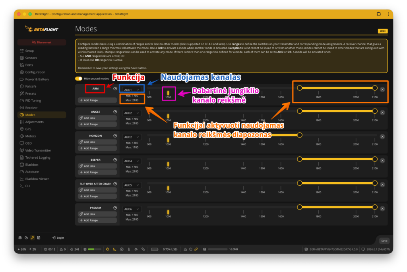Click help icon for FLIP OVER AFTER CRASH
The image size is (407, 272).
tap(115, 184)
